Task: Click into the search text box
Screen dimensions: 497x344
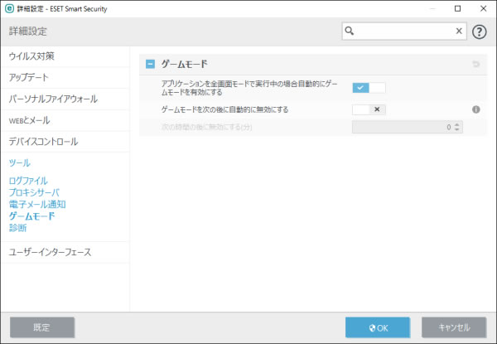Action: pyautogui.click(x=404, y=31)
